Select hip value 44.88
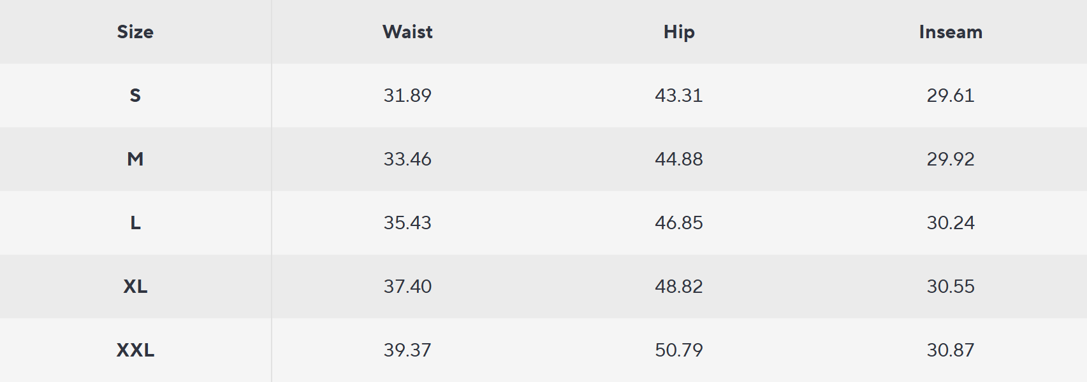1087x382 pixels. 679,159
